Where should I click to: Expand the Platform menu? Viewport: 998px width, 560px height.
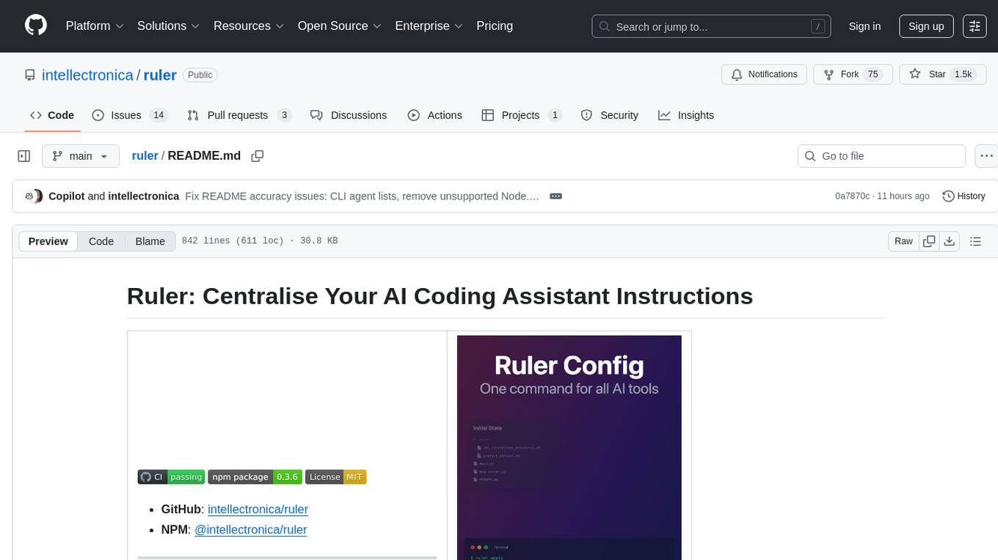(95, 26)
